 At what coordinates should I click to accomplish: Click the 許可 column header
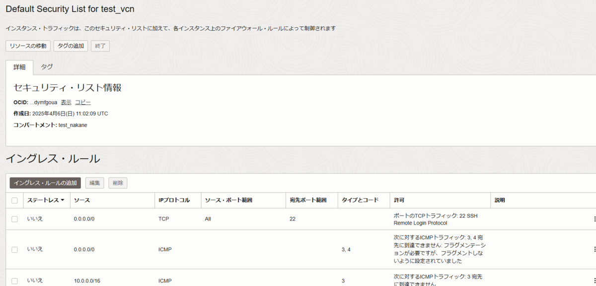399,200
